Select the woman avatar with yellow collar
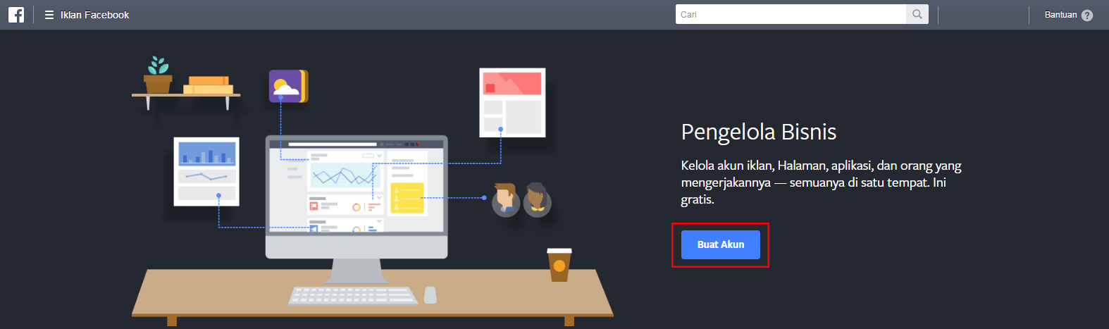 pos(537,199)
